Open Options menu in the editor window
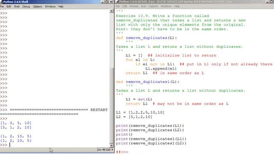Screen dimensions: 274x154 point(153,6)
